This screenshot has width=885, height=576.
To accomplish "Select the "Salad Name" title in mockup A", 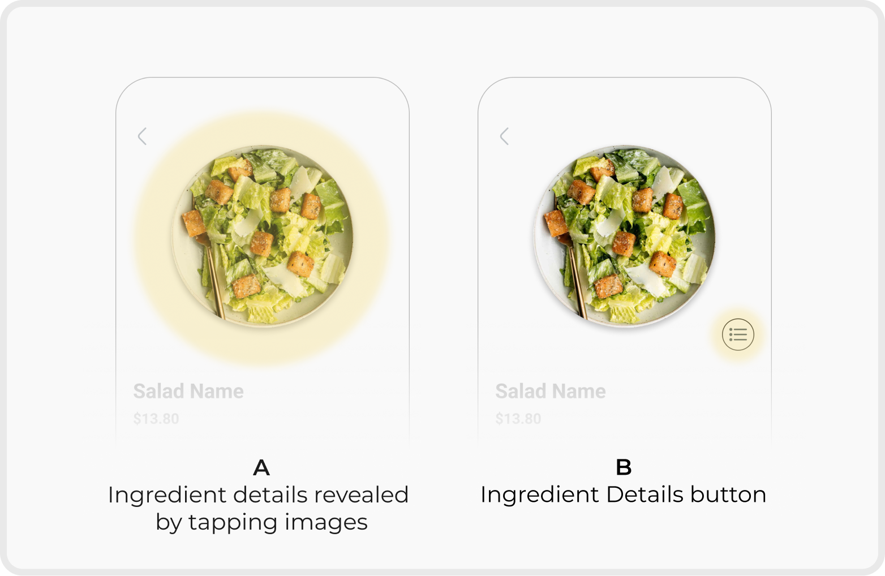I will click(188, 391).
